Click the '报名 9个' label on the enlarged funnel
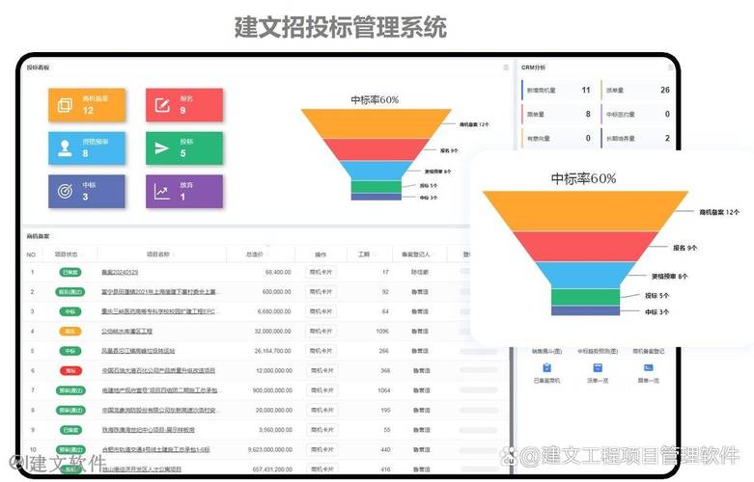 click(684, 248)
